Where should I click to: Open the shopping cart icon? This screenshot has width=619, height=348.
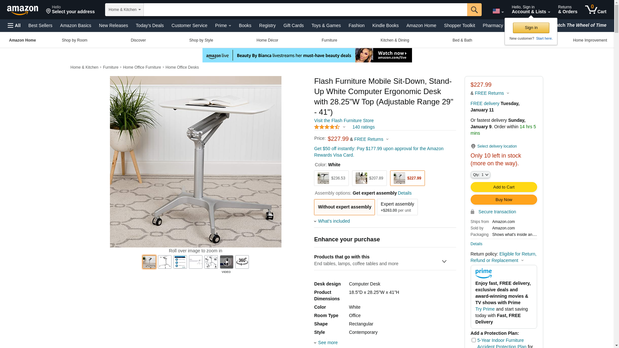coord(596,10)
